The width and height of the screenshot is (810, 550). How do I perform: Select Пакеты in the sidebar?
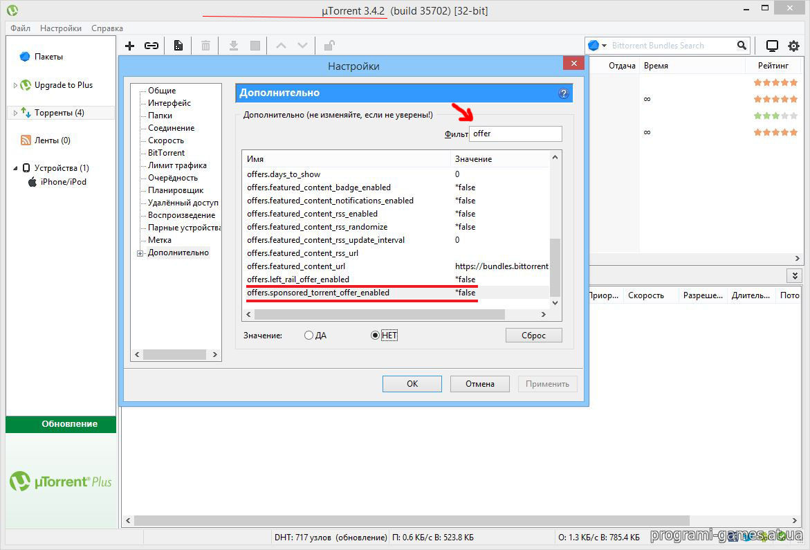(48, 57)
